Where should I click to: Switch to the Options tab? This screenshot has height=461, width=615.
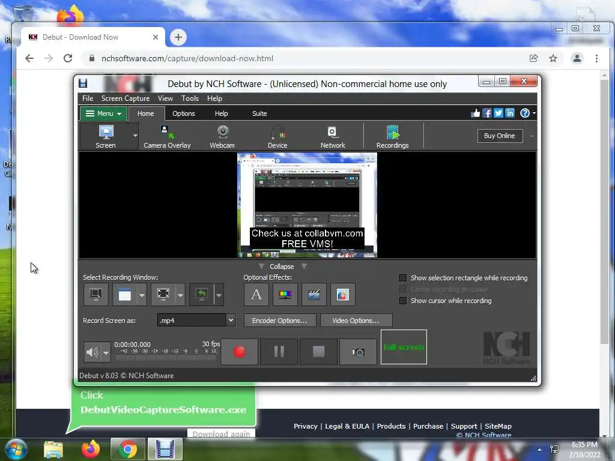[184, 113]
